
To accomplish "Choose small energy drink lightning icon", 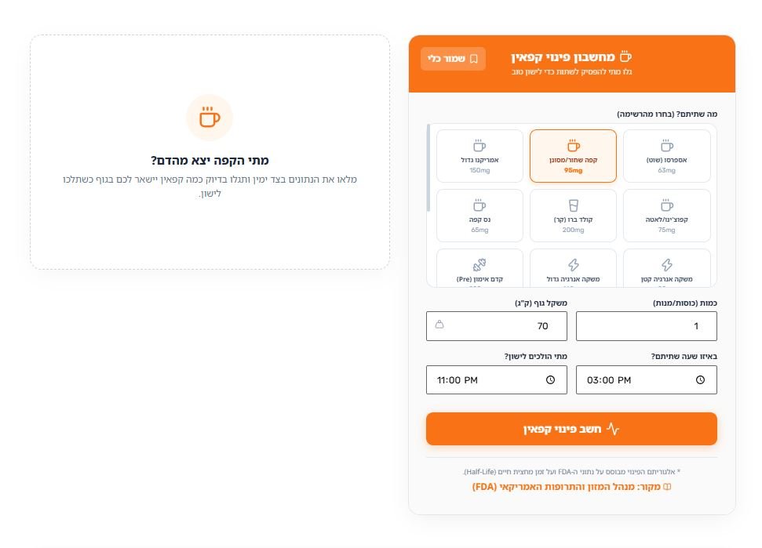I will [x=667, y=264].
